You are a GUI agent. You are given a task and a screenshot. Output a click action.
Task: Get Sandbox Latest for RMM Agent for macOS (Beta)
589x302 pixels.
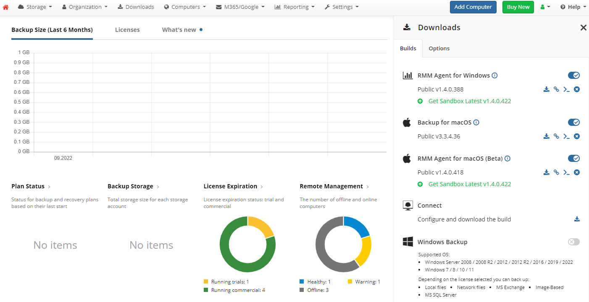470,184
